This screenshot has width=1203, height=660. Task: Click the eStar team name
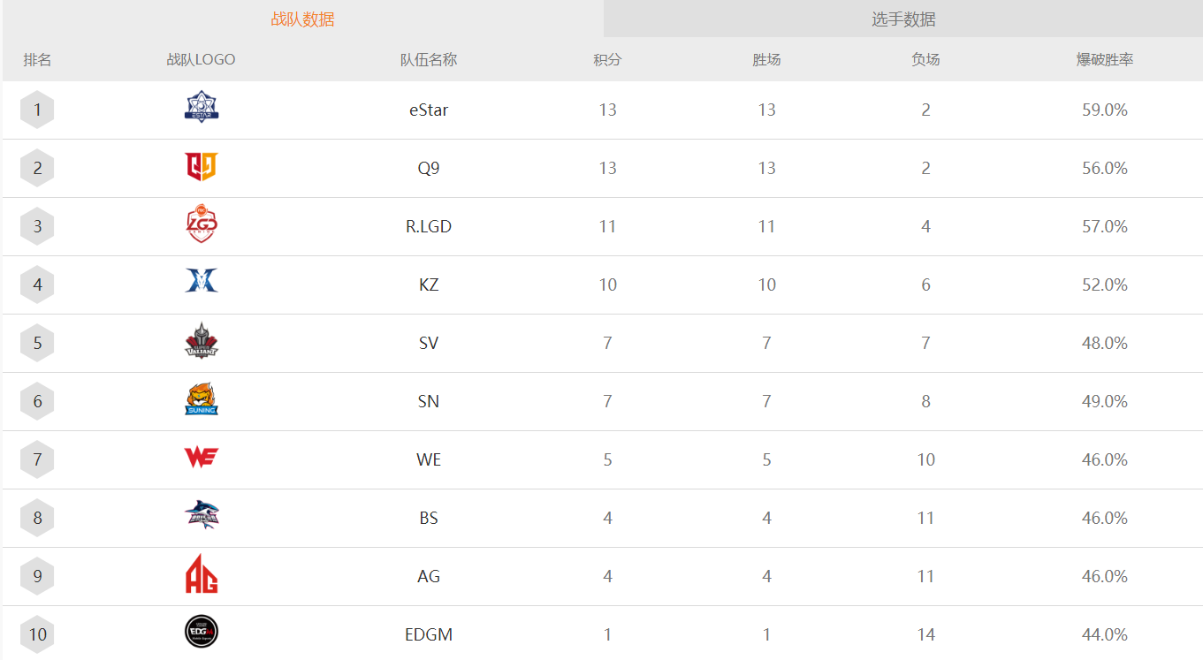point(429,110)
